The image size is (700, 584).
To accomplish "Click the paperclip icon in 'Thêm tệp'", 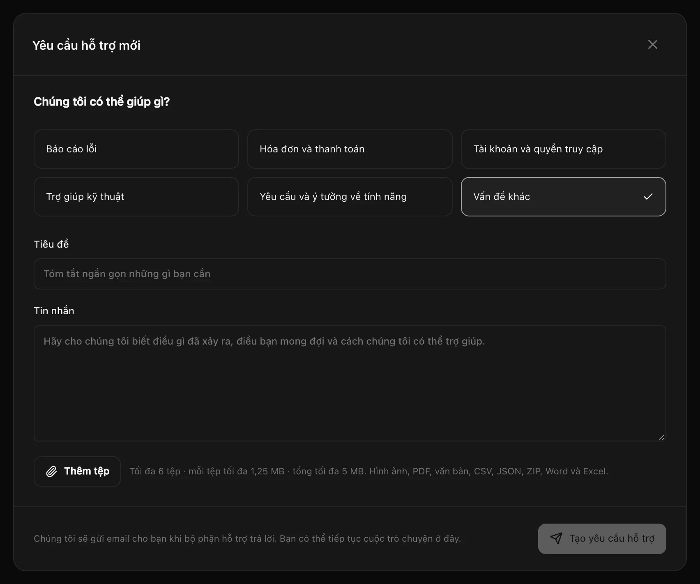I will (x=51, y=471).
